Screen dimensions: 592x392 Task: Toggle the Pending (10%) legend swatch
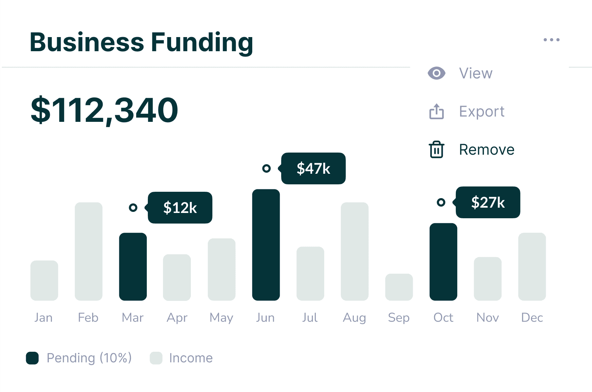click(32, 358)
